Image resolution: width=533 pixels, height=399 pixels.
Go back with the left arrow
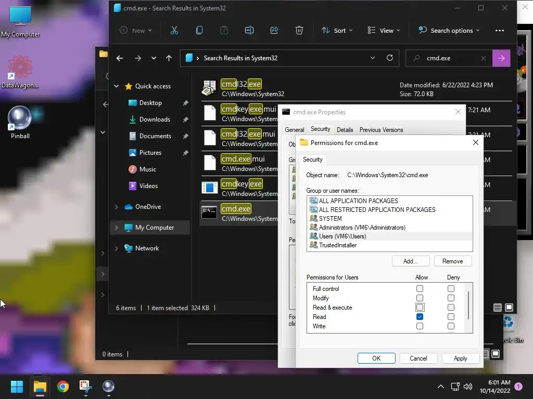tap(120, 58)
